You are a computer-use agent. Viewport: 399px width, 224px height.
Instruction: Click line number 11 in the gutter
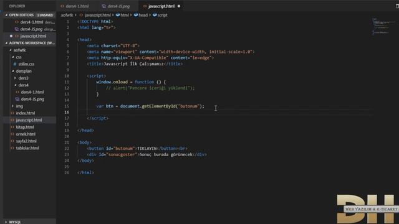tap(67, 82)
